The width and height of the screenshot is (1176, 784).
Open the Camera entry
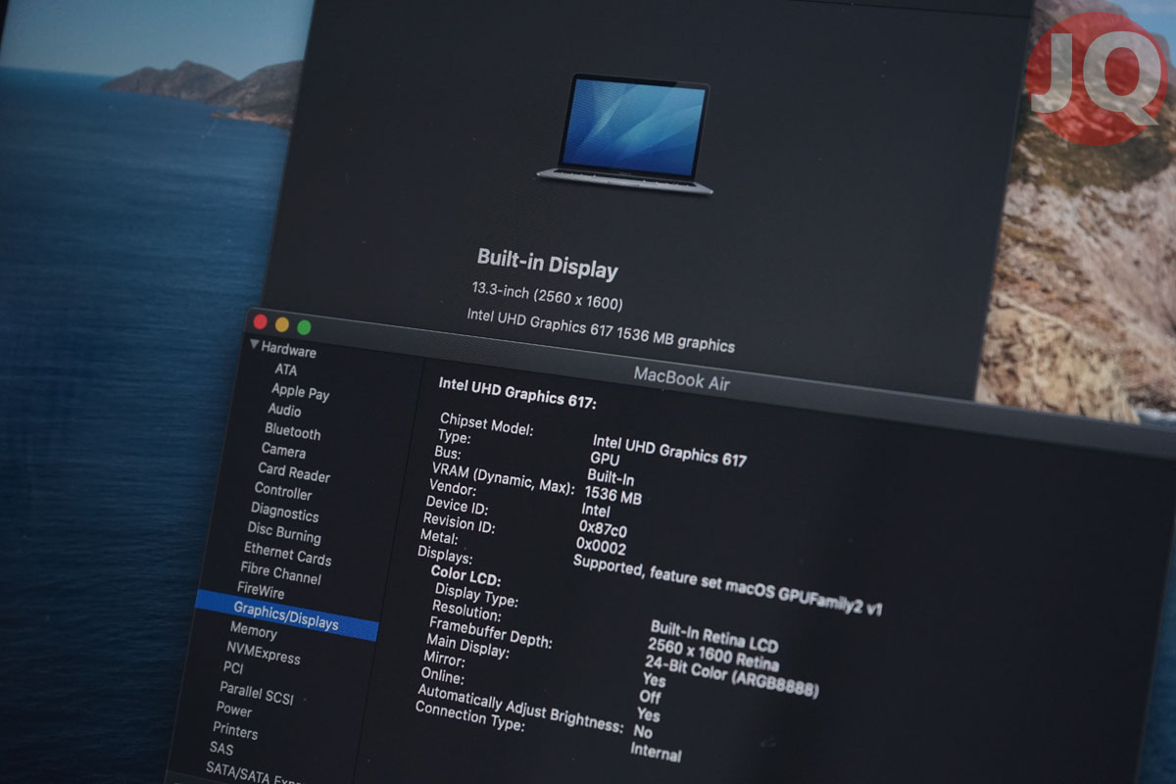pyautogui.click(x=283, y=451)
